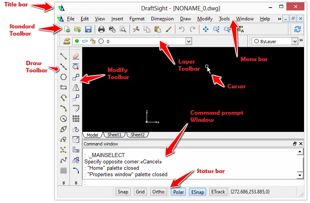Screen dimensions: 310x203
Task: Open the Dimension menu
Action: point(162,19)
